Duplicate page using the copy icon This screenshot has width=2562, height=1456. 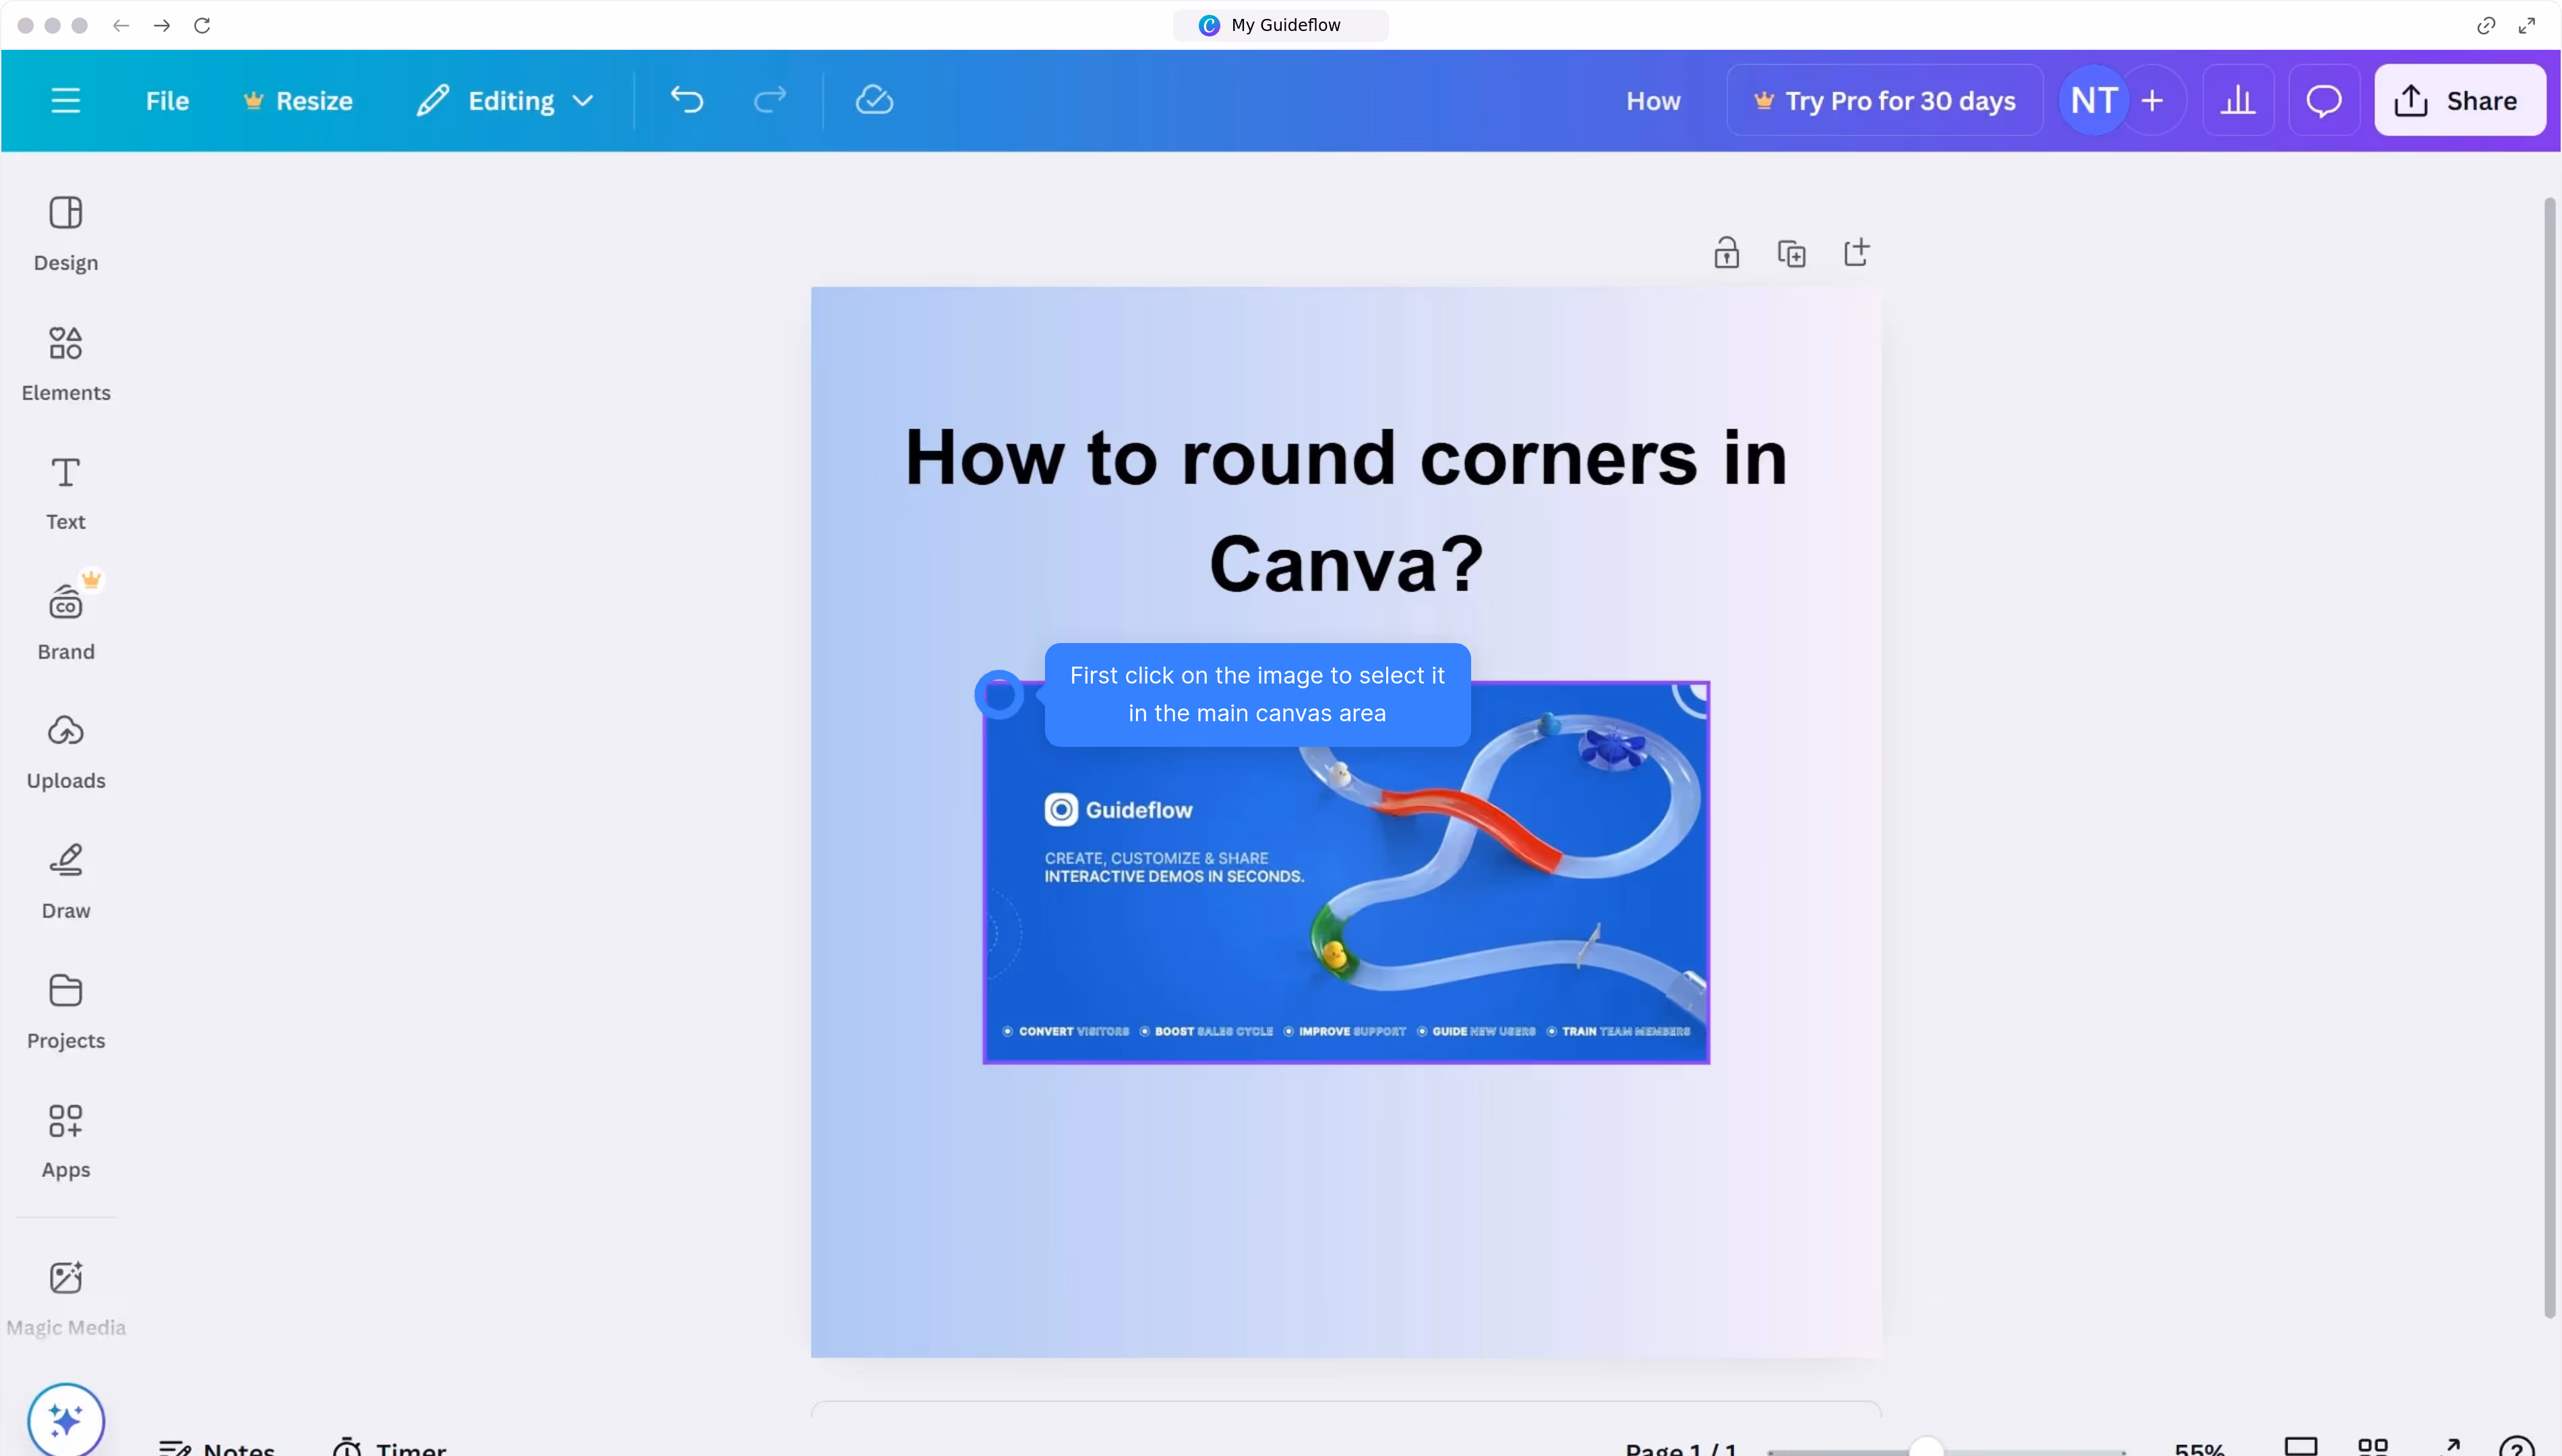pyautogui.click(x=1791, y=253)
